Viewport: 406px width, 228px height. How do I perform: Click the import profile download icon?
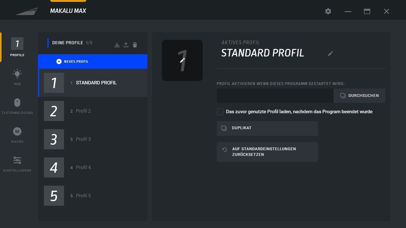(117, 45)
